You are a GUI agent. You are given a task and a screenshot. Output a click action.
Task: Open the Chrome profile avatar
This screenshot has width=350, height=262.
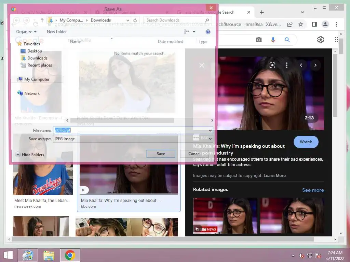click(x=325, y=24)
